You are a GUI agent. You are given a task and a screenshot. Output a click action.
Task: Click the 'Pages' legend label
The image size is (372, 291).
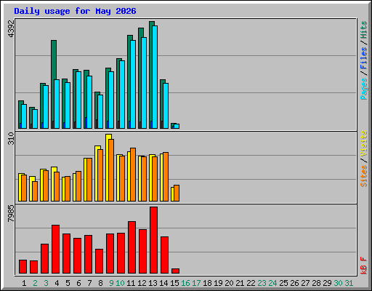pos(363,89)
